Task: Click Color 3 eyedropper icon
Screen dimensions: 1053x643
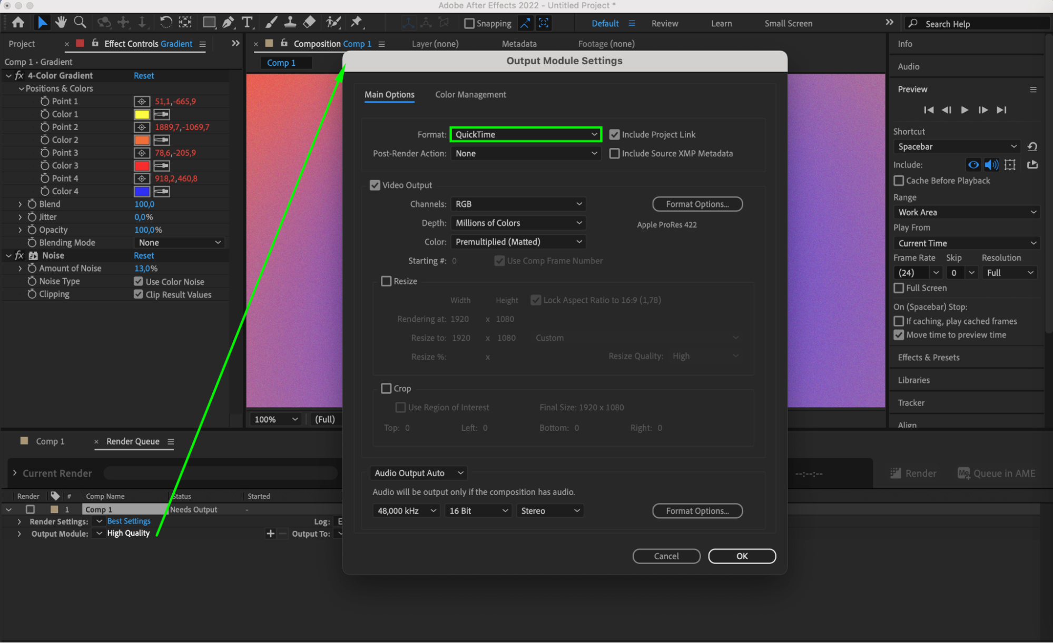Action: coord(162,166)
